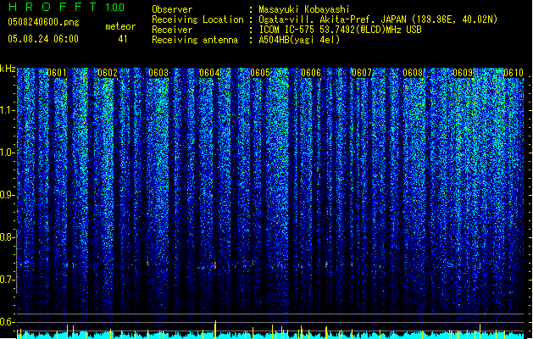Click the 0.6 kHz axis label
Image resolution: width=533 pixels, height=339 pixels.
[x=7, y=322]
